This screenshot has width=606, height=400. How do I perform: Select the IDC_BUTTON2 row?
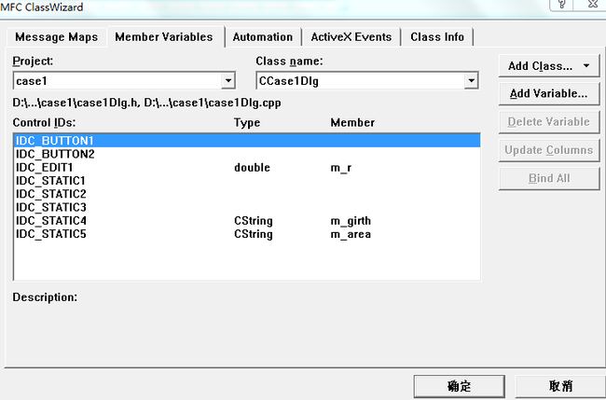tap(247, 154)
